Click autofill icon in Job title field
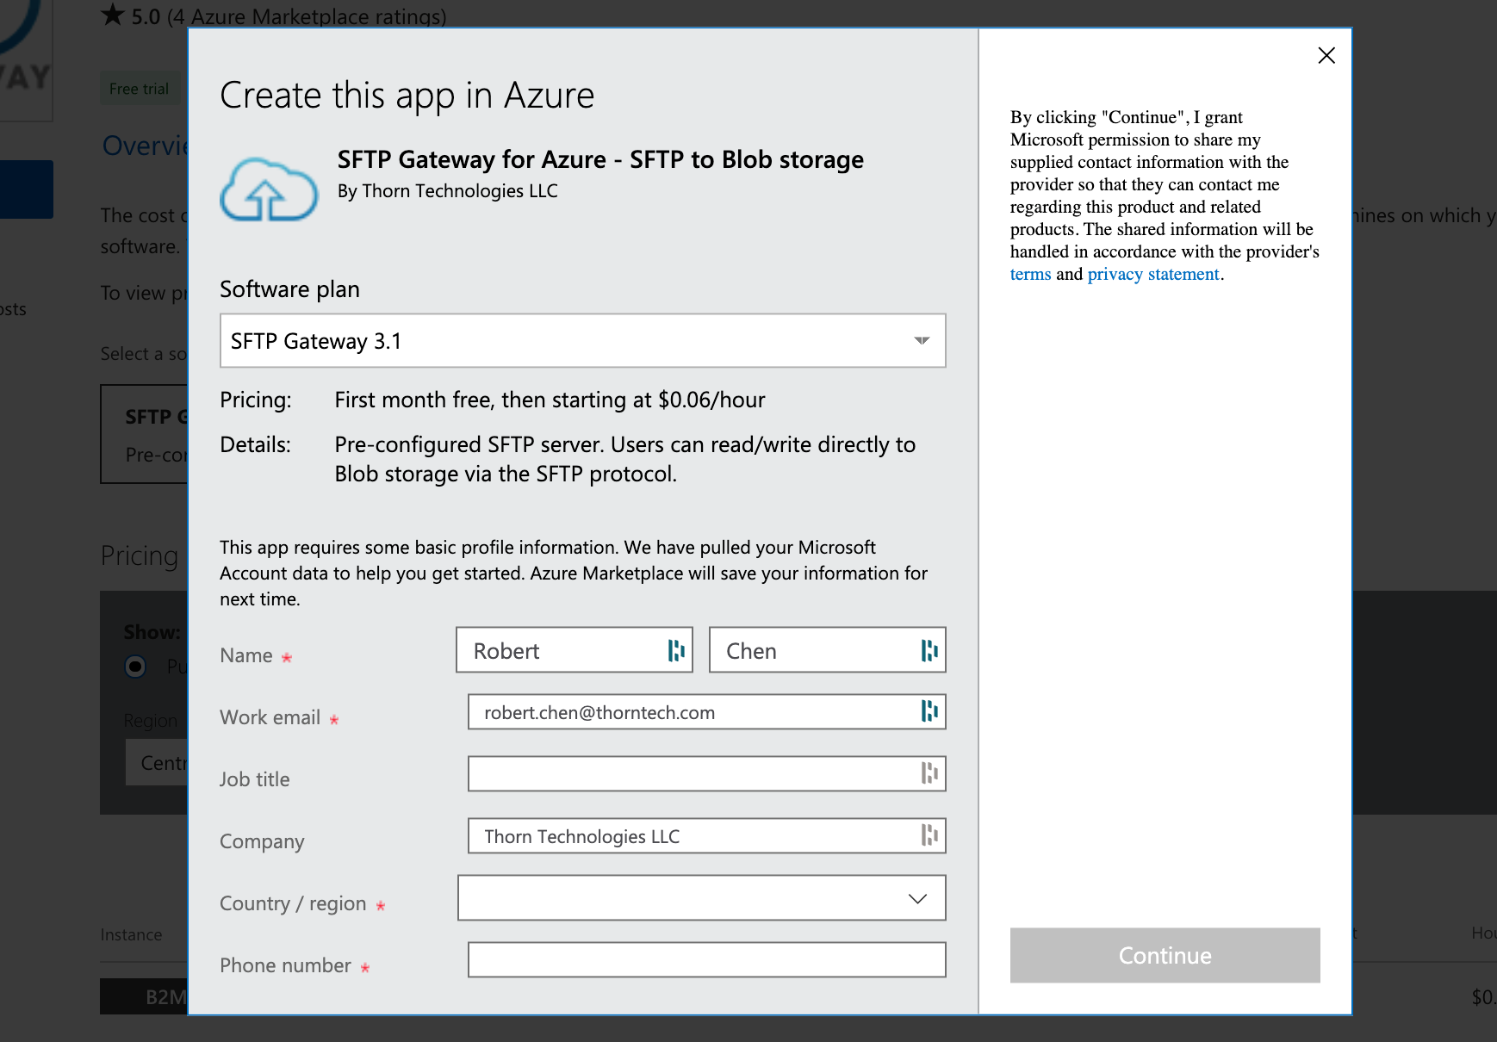The width and height of the screenshot is (1497, 1042). 929,773
